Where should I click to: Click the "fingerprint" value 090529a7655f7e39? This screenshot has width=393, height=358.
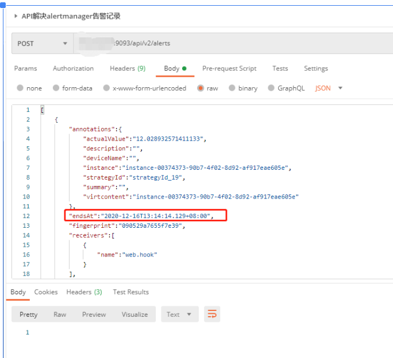tap(150, 226)
